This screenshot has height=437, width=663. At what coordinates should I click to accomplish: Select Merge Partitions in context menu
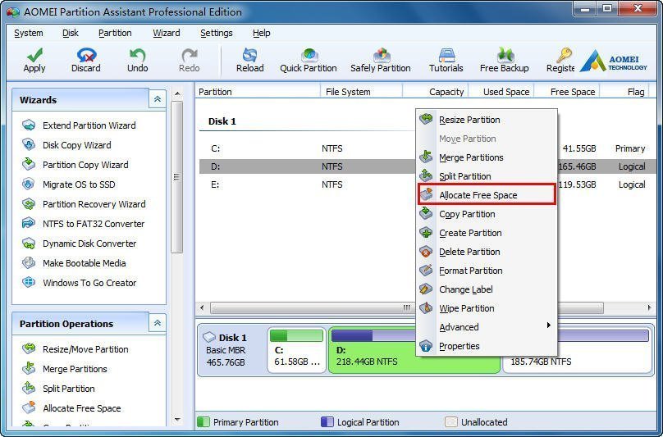coord(487,157)
